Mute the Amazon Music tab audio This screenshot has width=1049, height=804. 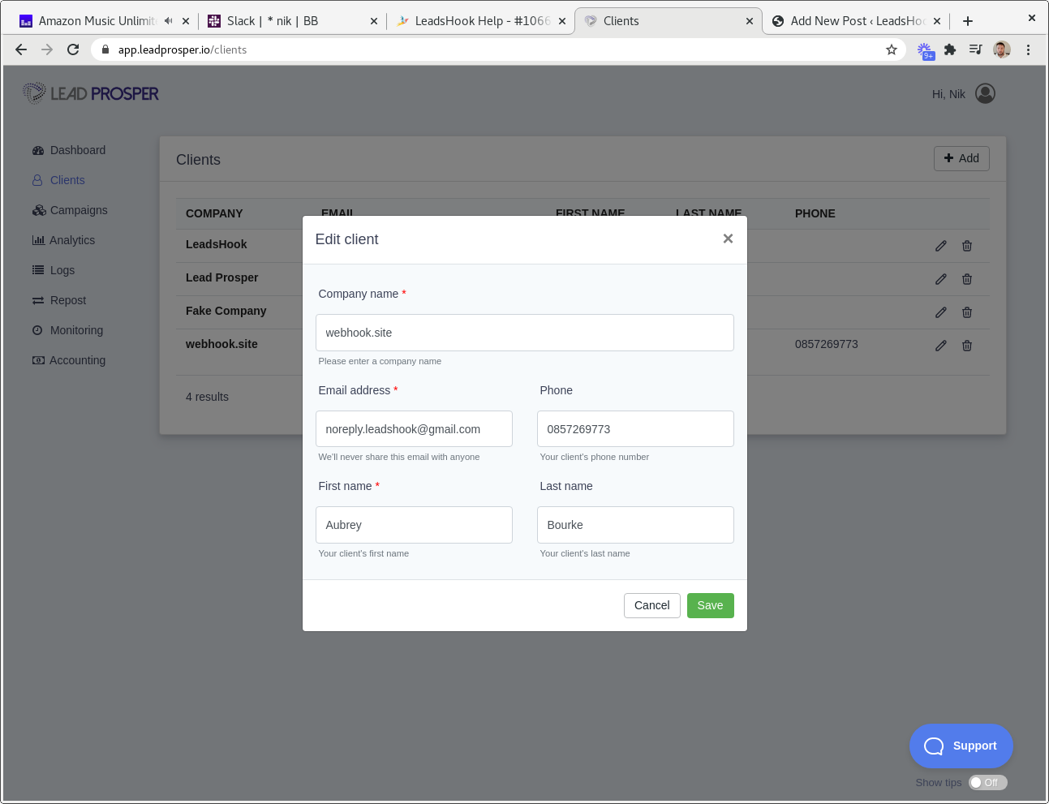[x=168, y=21]
